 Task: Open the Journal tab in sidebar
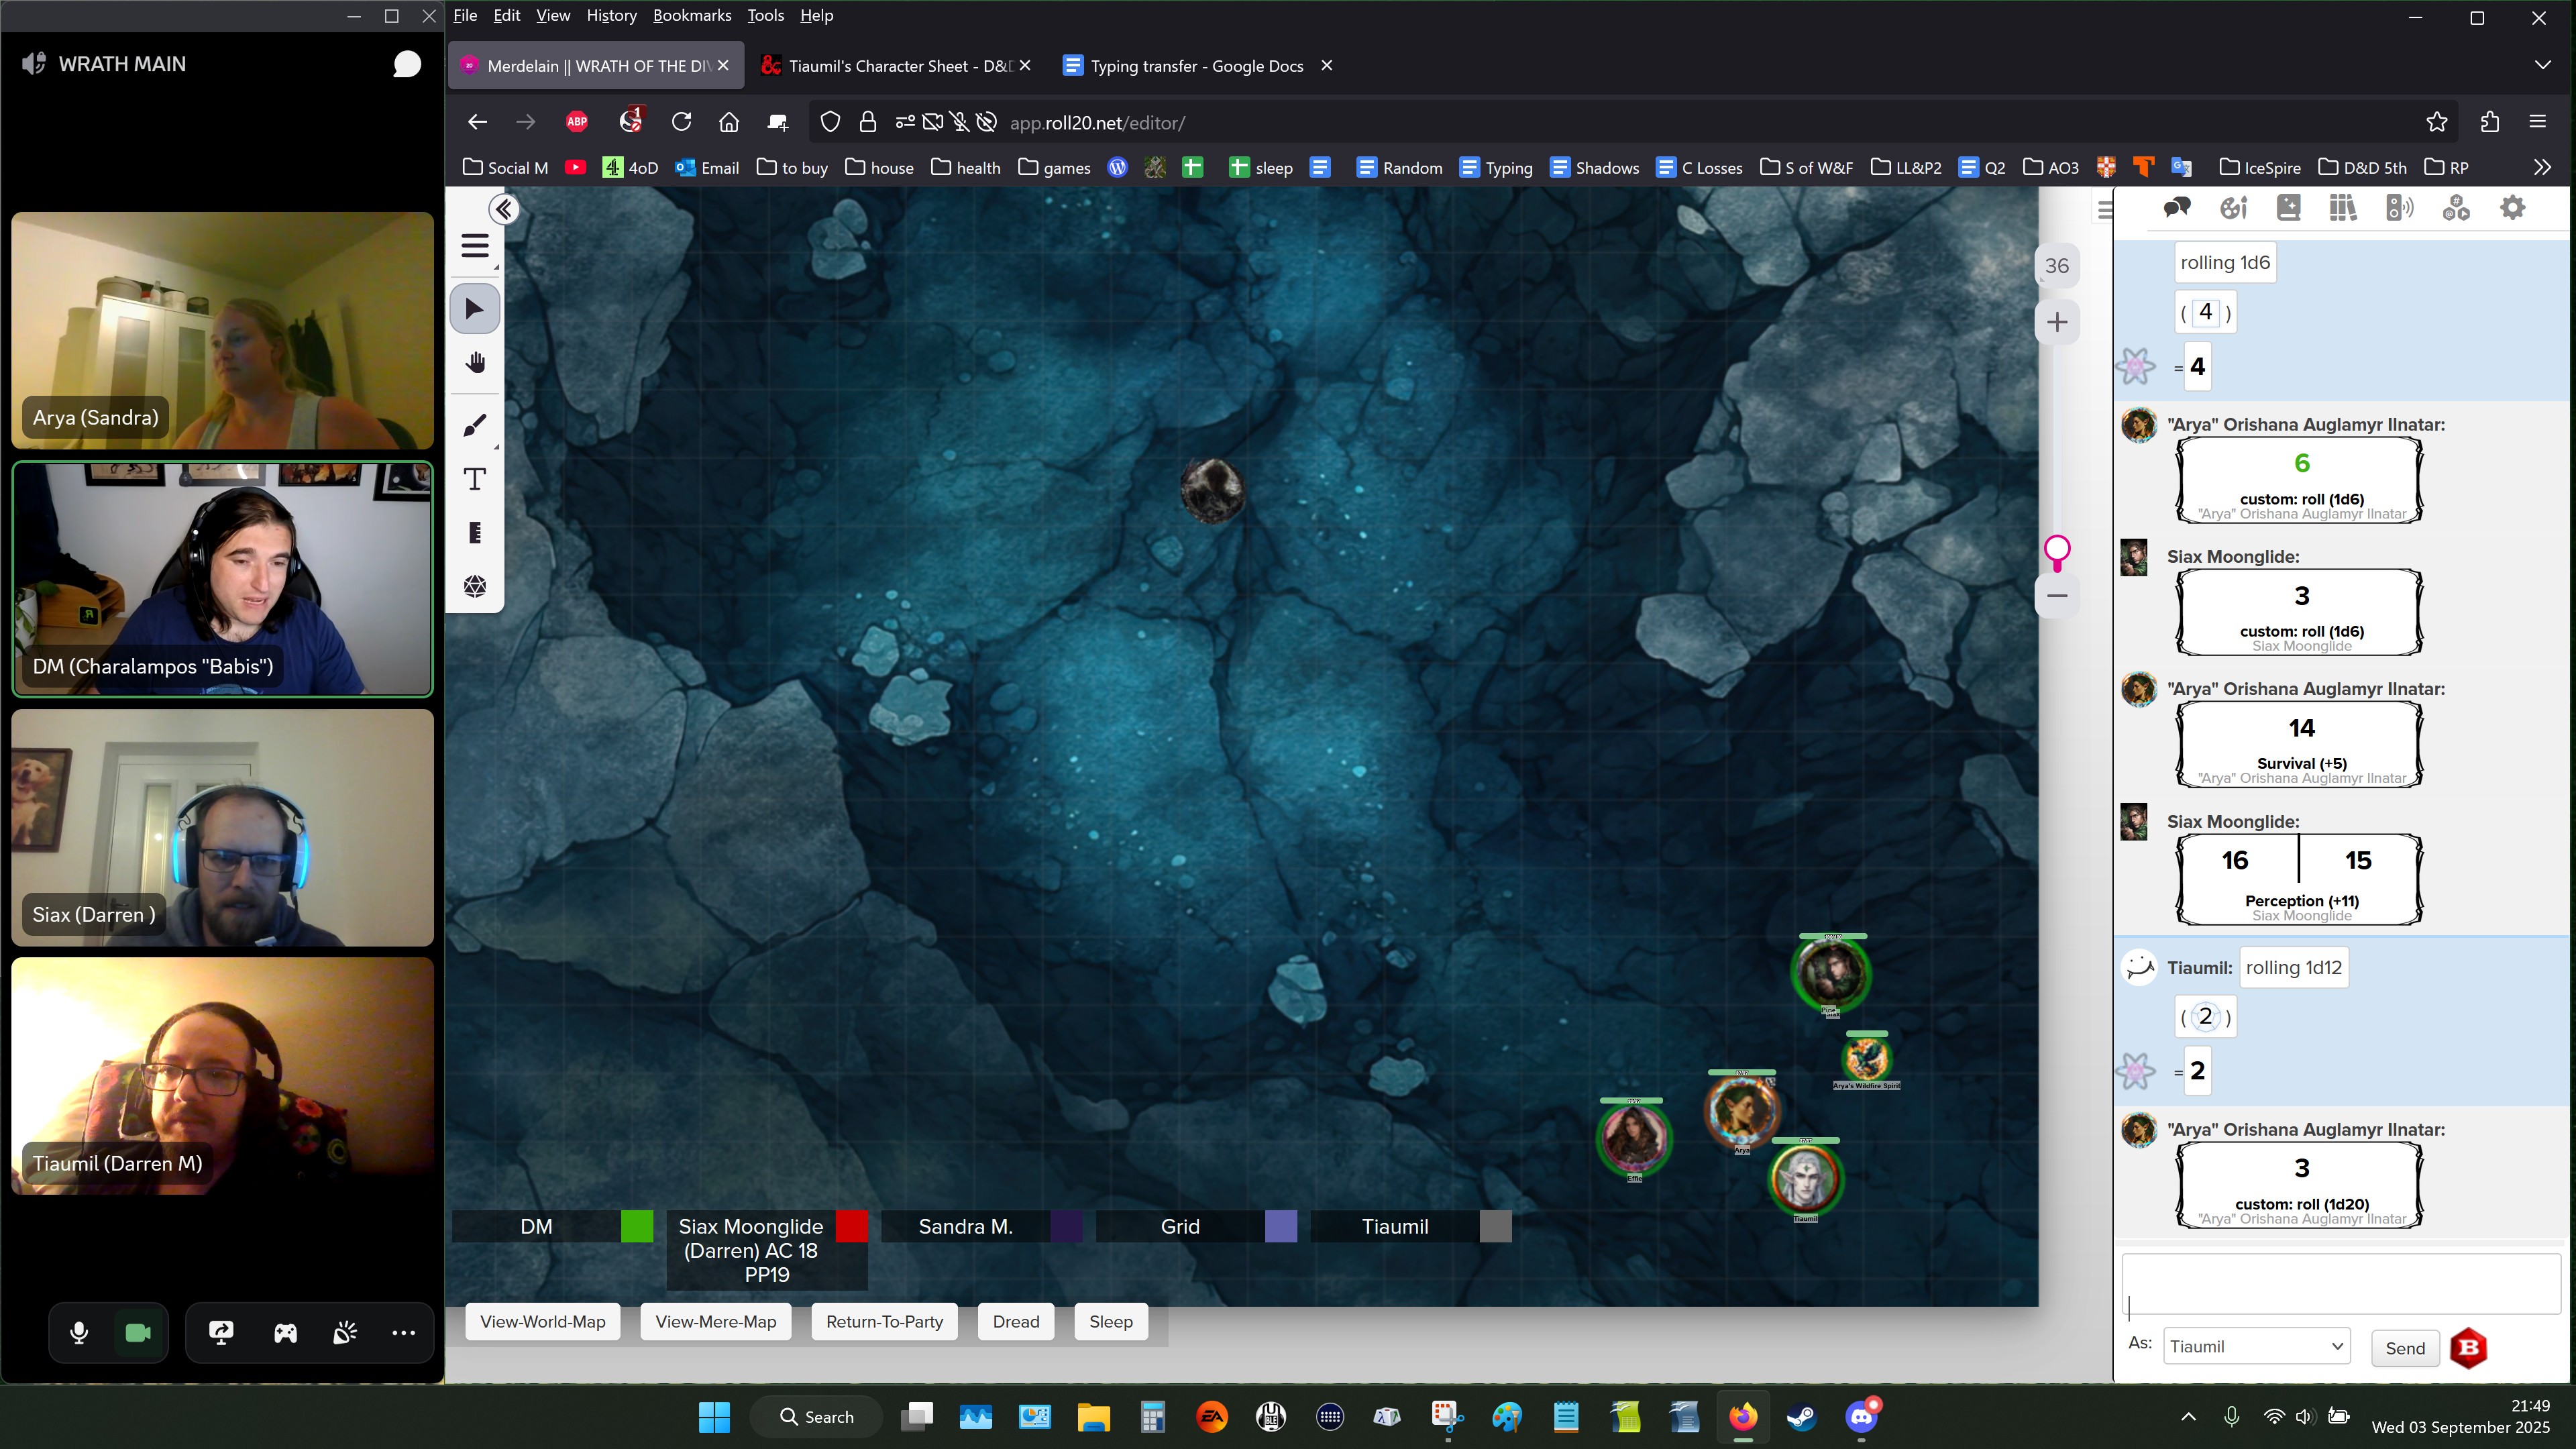2288,208
